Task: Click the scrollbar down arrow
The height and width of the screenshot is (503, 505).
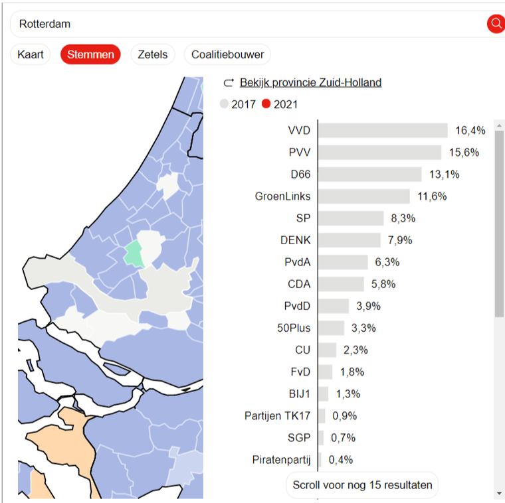Action: [499, 493]
